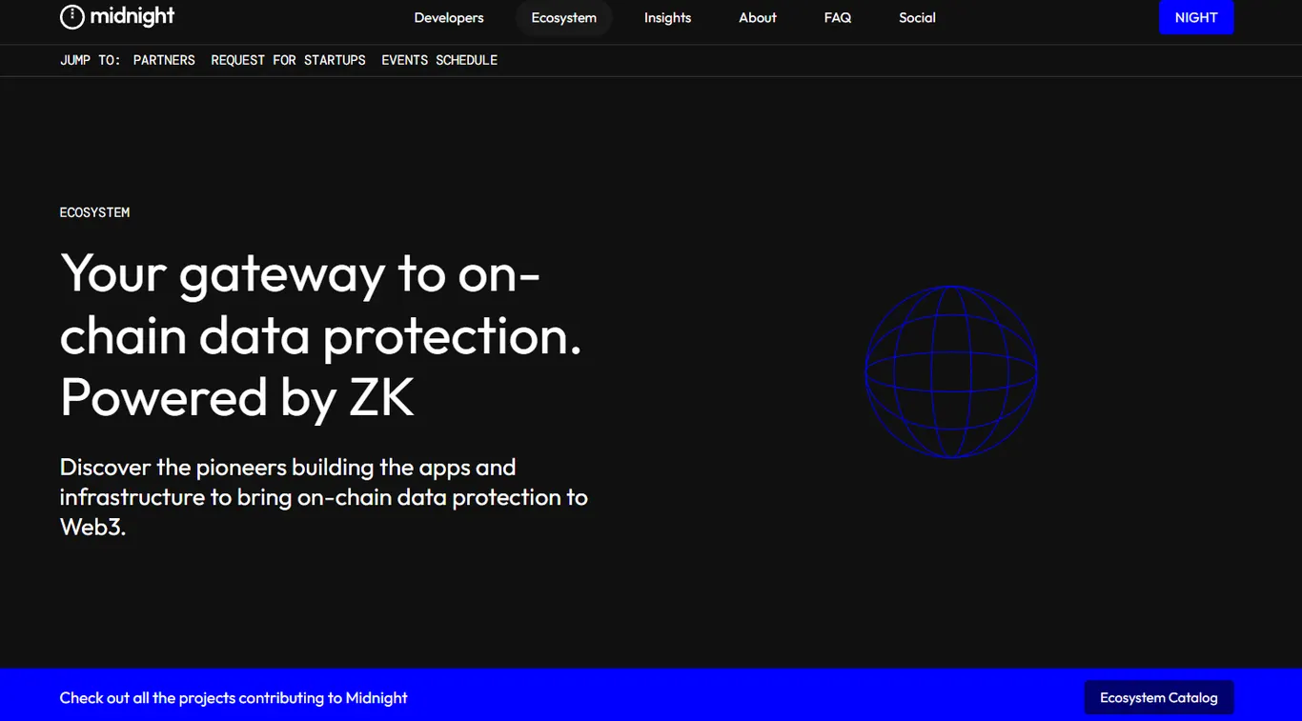Go to the About menu

tap(758, 18)
